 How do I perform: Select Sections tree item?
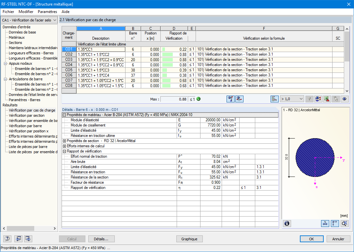(15, 43)
